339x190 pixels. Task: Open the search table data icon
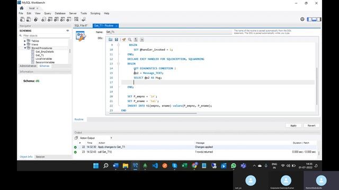tap(76, 20)
